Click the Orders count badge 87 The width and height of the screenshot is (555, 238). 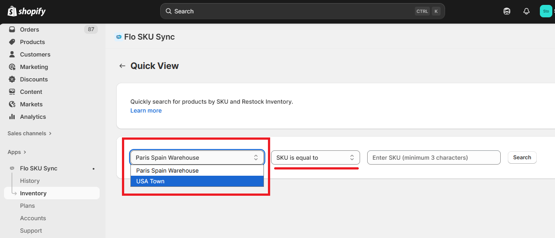coord(91,29)
